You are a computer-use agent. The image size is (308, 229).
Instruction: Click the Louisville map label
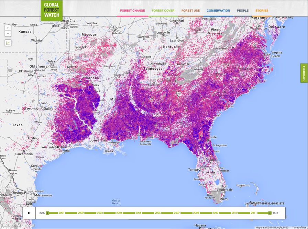tap(163, 32)
